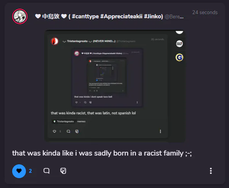The height and width of the screenshot is (188, 229).
Task: Click the nested post's comment bubble icon
Action: pos(68,132)
